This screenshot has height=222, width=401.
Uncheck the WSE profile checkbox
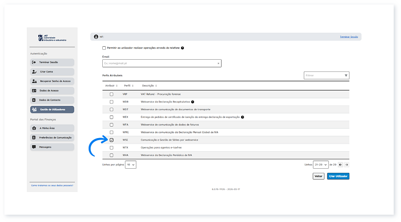(111, 140)
